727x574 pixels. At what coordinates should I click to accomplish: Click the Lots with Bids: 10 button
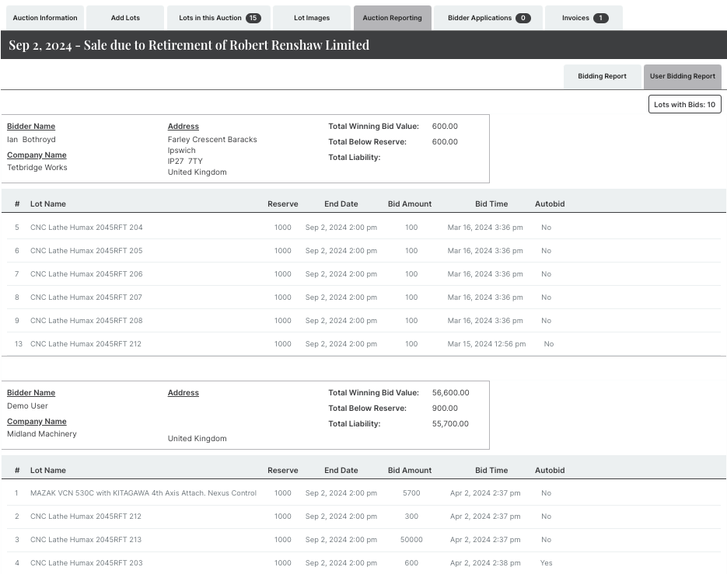click(x=684, y=104)
